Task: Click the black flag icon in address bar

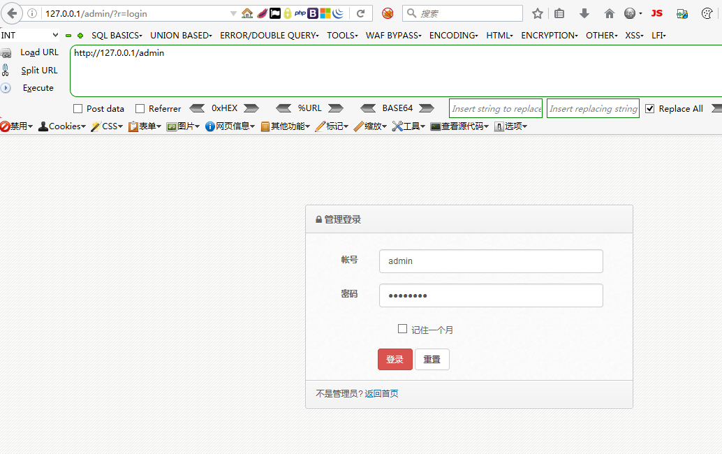Action: pos(275,13)
